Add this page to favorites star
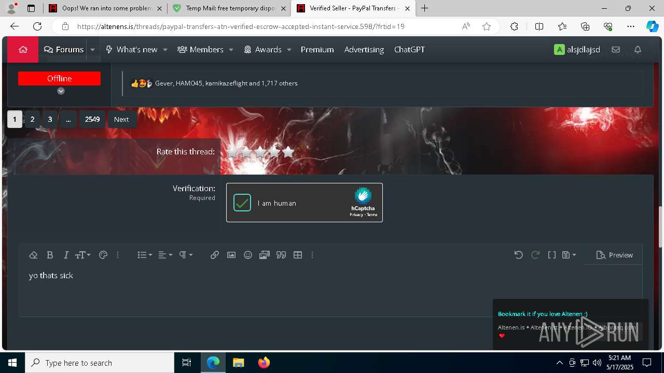The height and width of the screenshot is (373, 664). click(487, 26)
